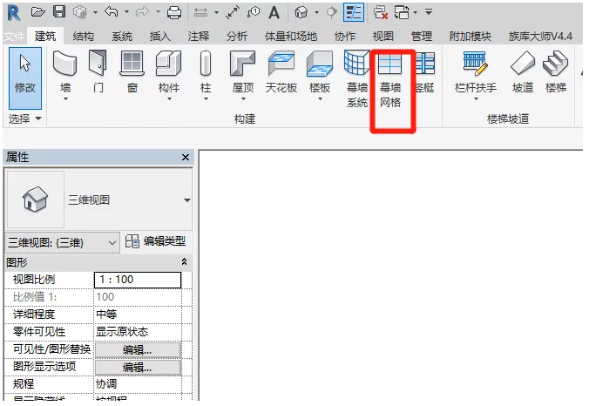This screenshot has height=406, width=589.
Task: Open the Undo history dropdown arrow
Action: tap(126, 12)
